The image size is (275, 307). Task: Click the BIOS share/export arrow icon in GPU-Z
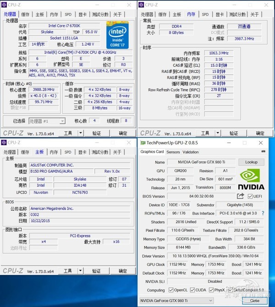click(240, 196)
